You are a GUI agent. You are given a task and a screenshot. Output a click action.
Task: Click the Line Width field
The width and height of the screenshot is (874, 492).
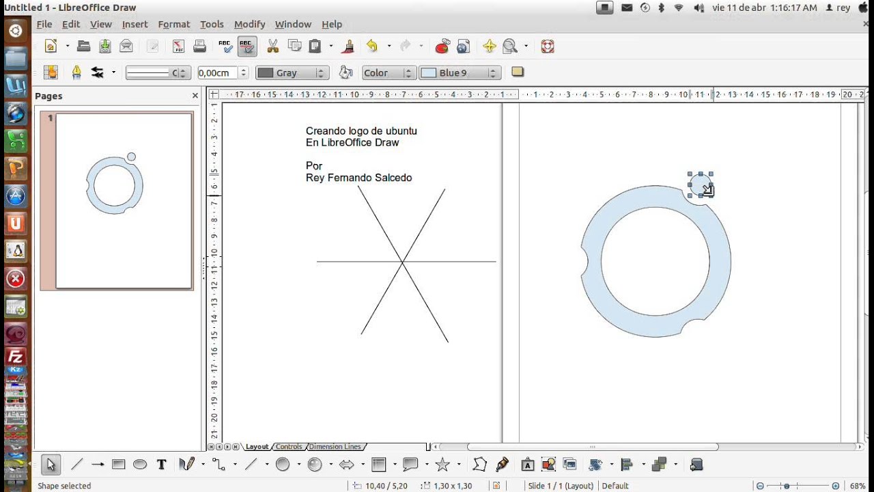click(x=217, y=72)
